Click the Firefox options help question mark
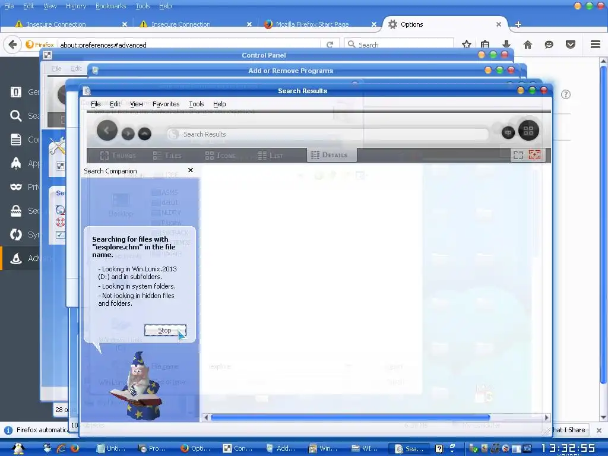 (566, 94)
